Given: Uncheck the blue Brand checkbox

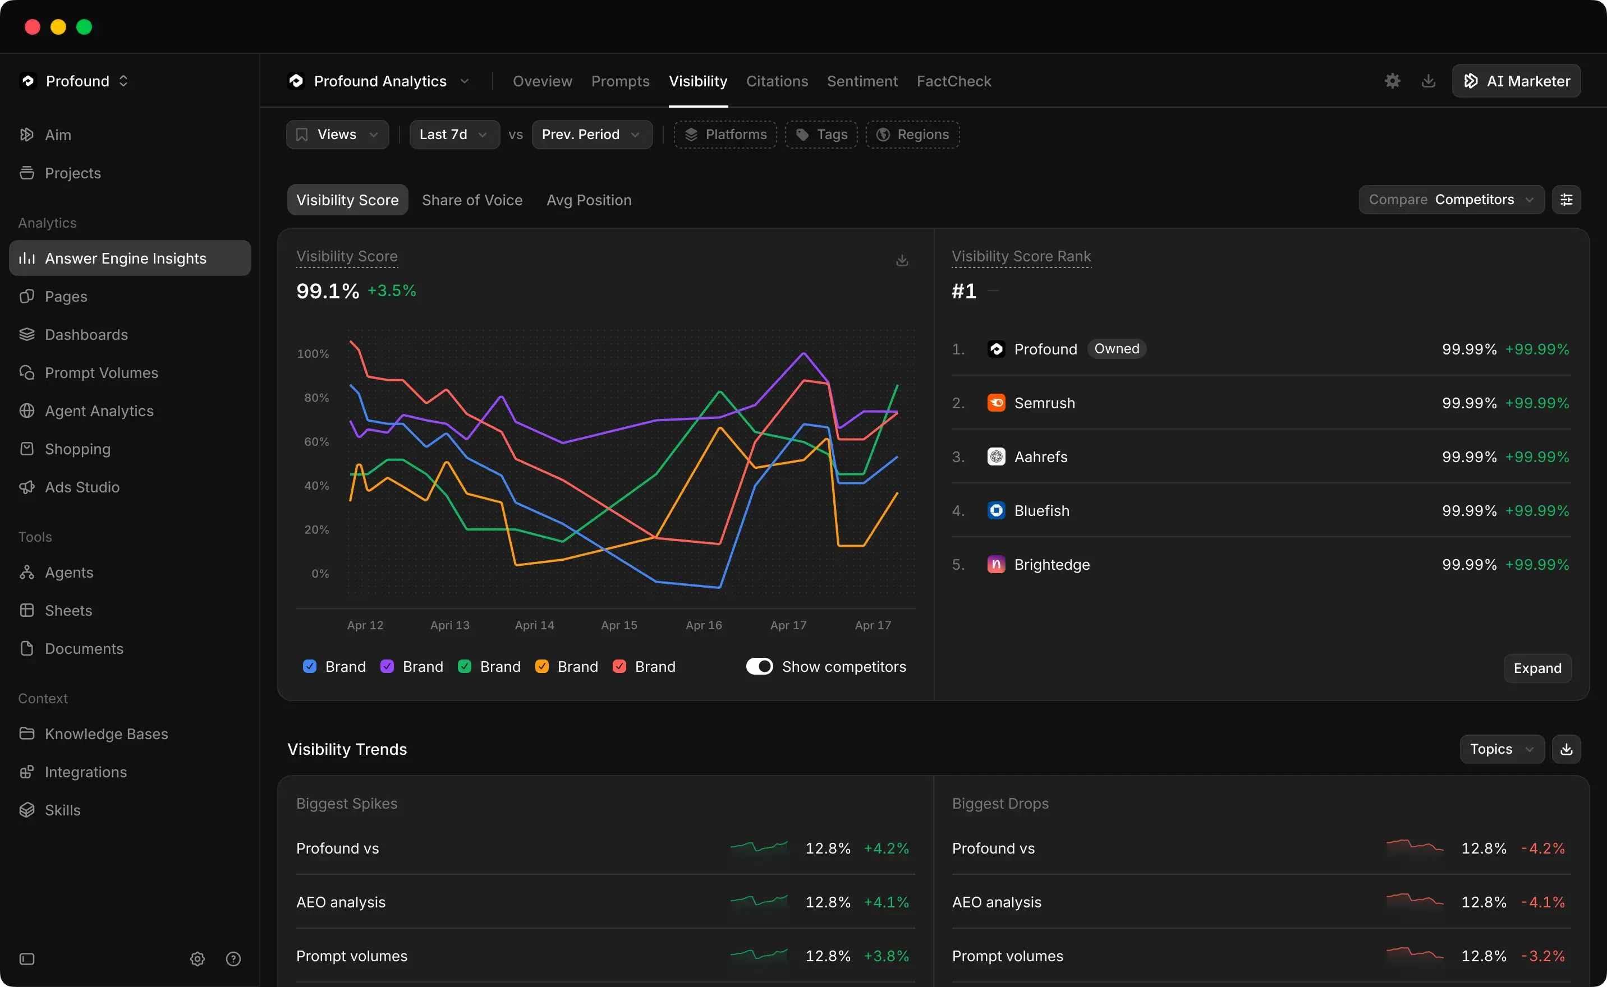Looking at the screenshot, I should [x=310, y=666].
